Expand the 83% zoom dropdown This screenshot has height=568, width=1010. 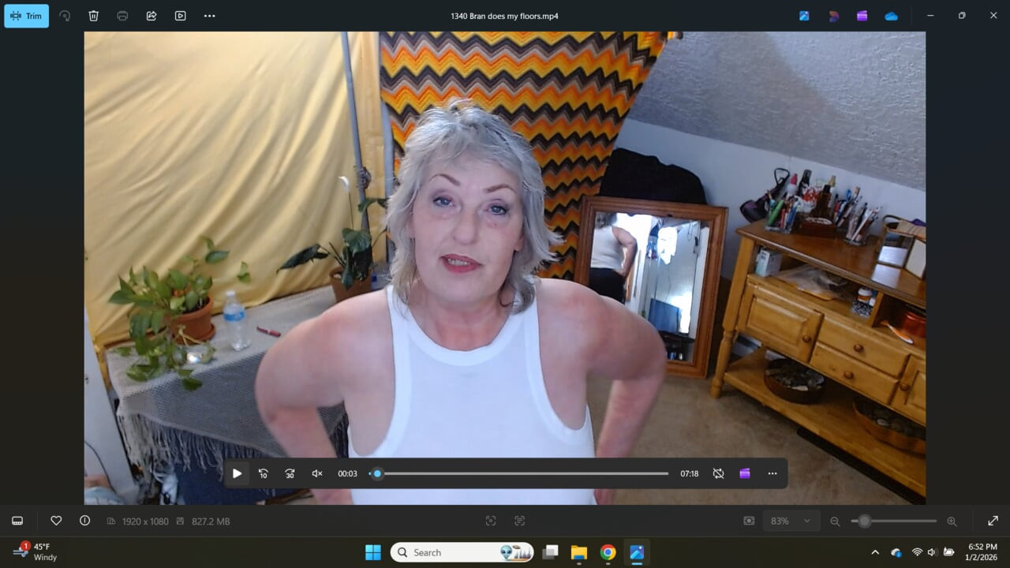(x=789, y=521)
